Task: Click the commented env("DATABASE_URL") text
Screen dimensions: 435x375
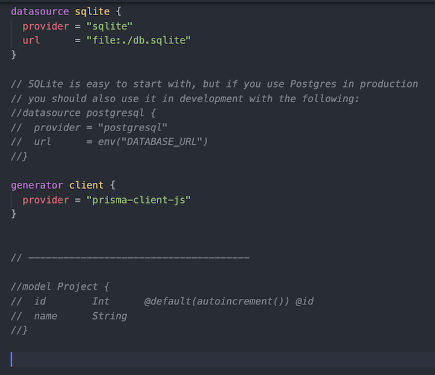Action: point(153,142)
